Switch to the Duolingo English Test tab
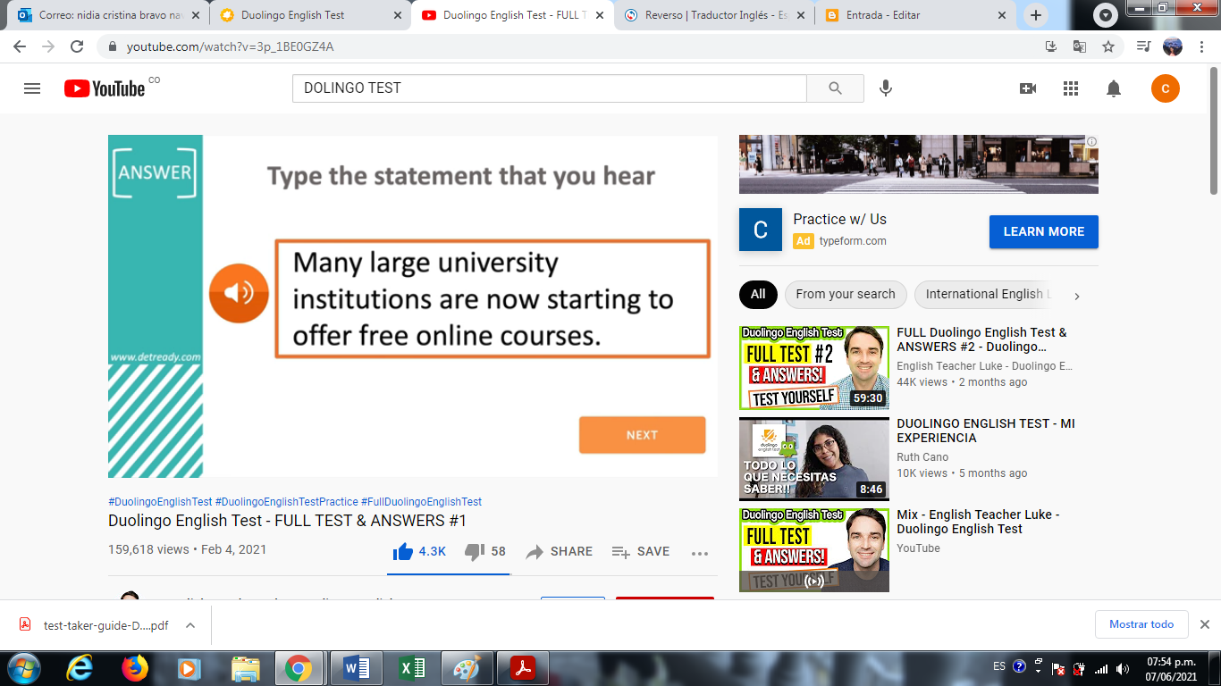The image size is (1221, 686). (309, 15)
